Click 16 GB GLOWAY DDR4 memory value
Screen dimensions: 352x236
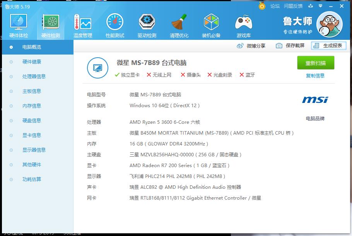tap(169, 144)
